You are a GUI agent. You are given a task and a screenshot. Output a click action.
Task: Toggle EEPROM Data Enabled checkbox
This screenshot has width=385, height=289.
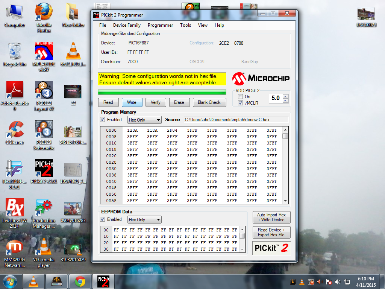103,219
